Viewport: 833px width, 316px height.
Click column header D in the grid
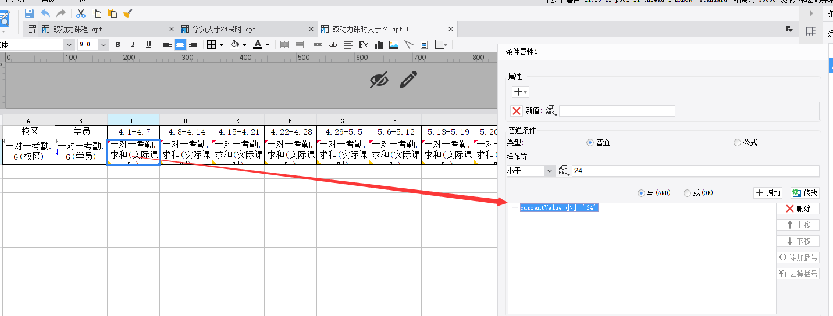(x=186, y=120)
